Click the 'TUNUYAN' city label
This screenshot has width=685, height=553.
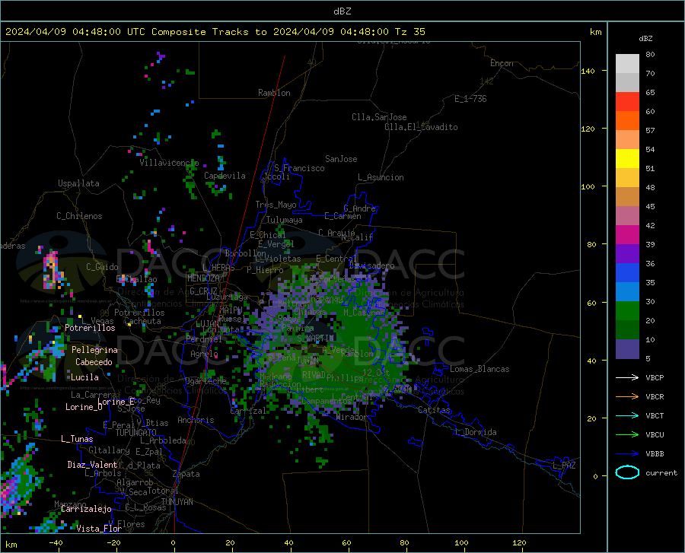(177, 502)
